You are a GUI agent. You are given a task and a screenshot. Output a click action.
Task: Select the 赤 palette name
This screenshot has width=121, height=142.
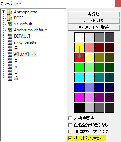(16, 66)
